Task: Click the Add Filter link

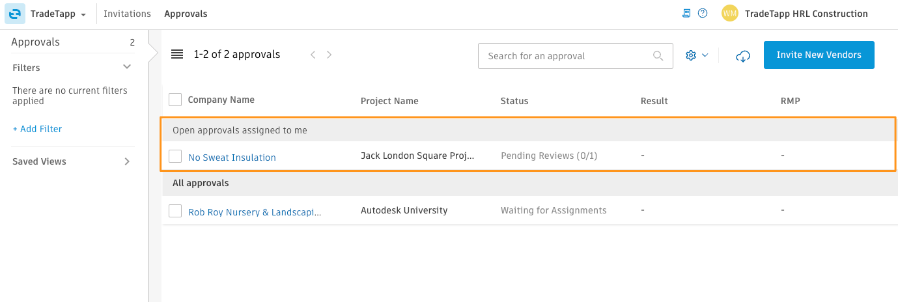Action: (x=37, y=129)
